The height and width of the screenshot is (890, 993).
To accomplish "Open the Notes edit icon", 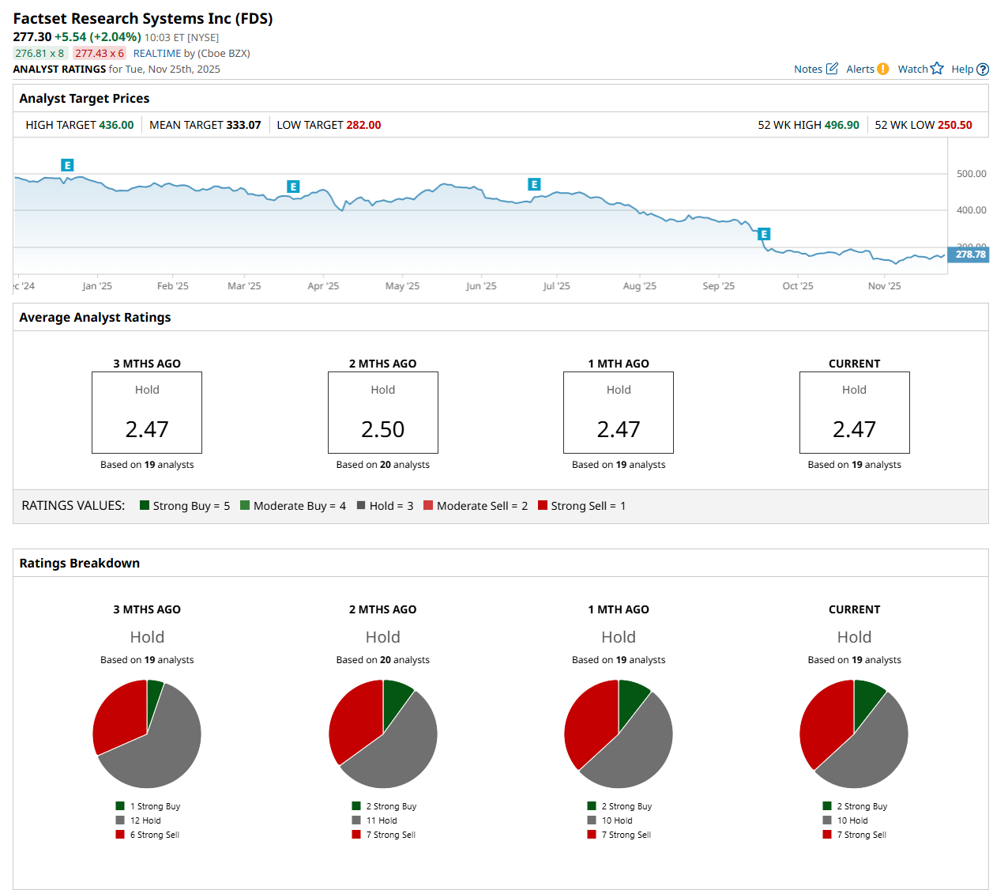I will [831, 69].
